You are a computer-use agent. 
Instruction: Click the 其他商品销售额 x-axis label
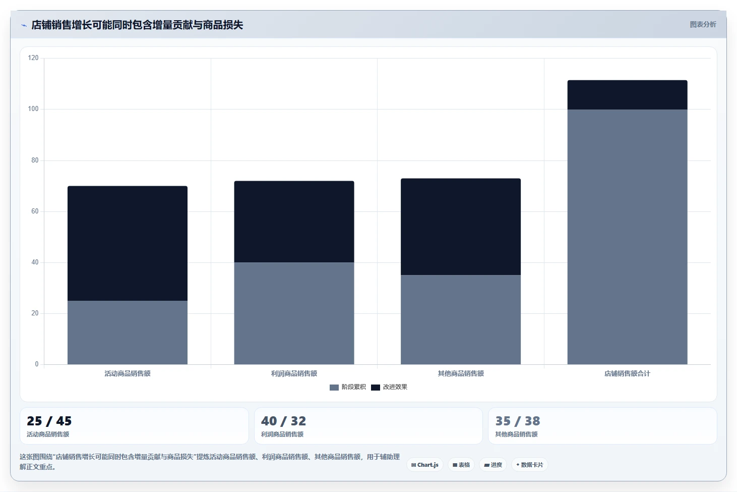point(461,373)
